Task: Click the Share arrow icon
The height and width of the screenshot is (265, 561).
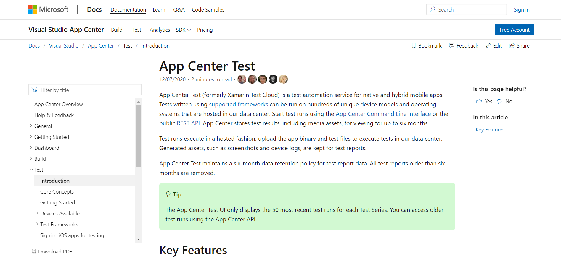Action: [512, 45]
